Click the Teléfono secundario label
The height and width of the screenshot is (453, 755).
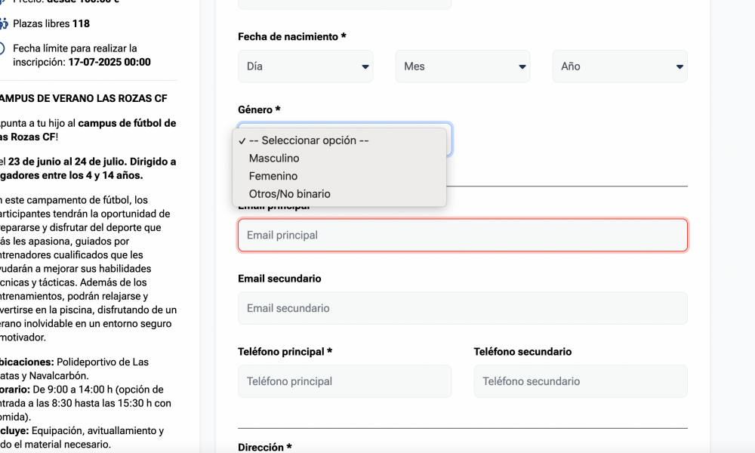click(x=522, y=352)
